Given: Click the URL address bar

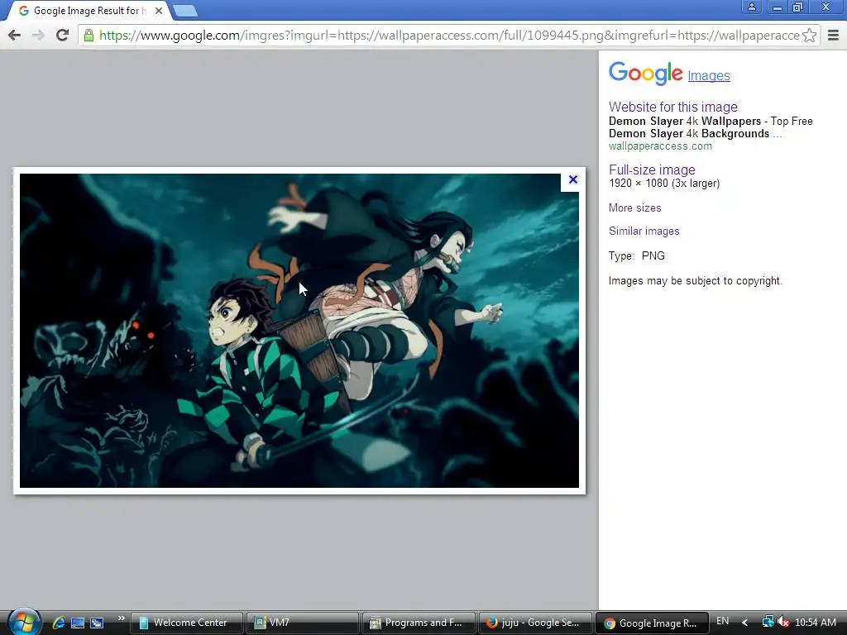Looking at the screenshot, I should click(x=448, y=35).
